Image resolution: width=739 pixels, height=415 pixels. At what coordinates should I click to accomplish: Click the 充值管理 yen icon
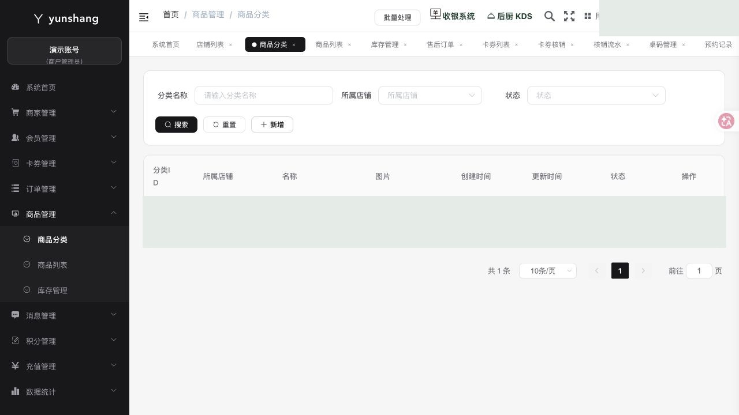tap(16, 366)
